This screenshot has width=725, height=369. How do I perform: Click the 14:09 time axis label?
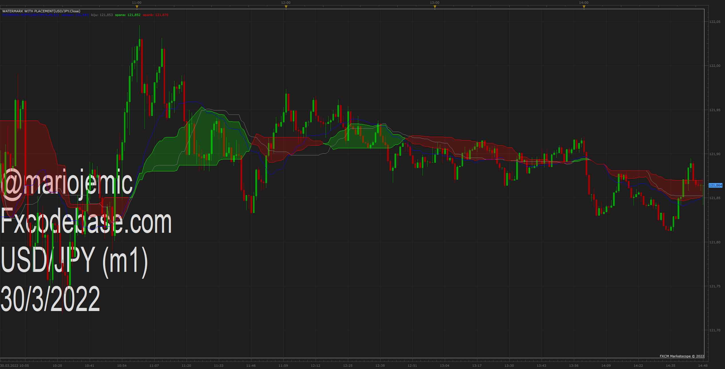coord(606,366)
